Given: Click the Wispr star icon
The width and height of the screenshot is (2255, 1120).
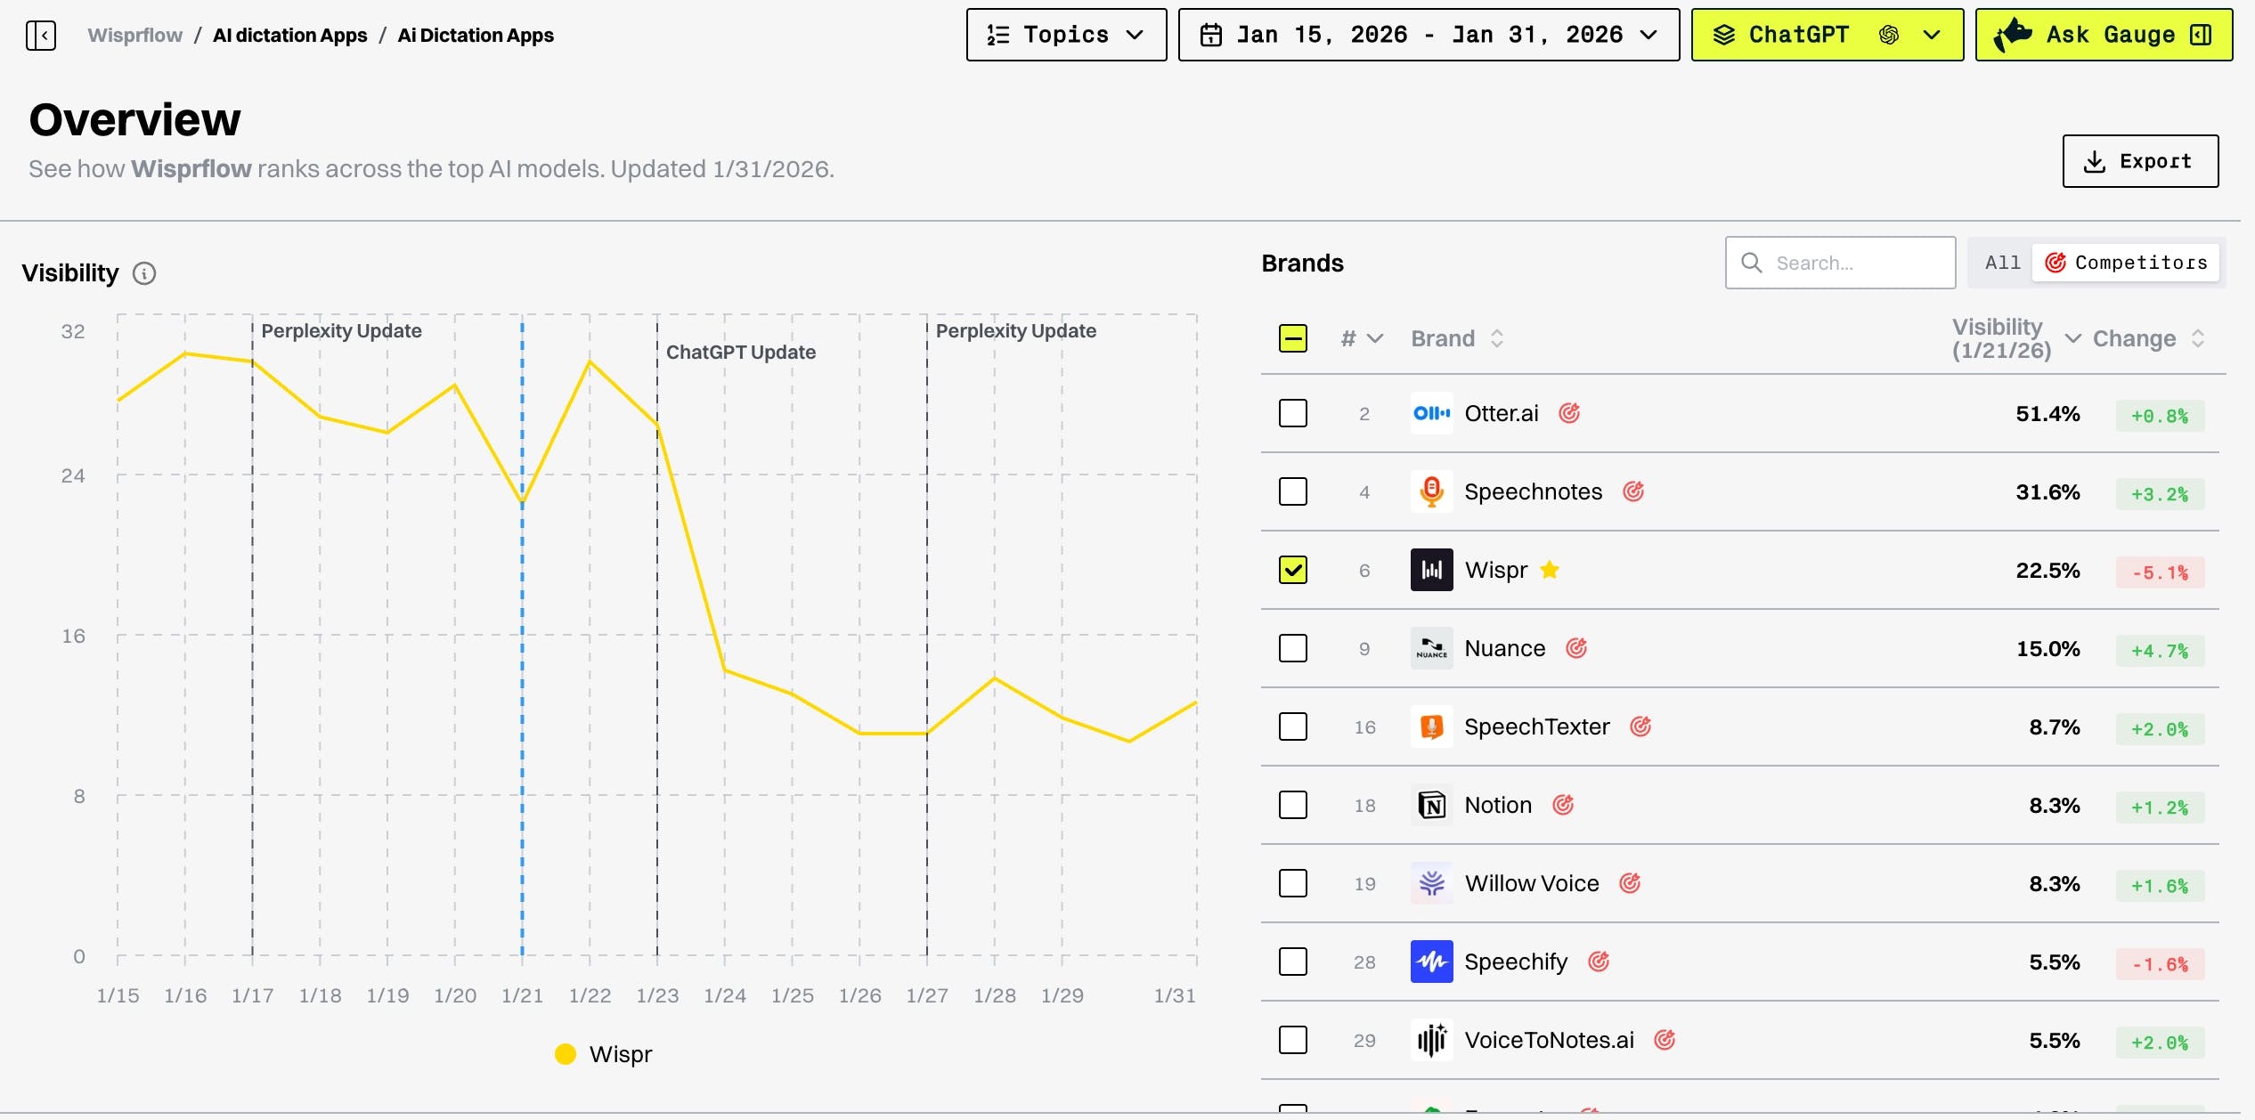Looking at the screenshot, I should pos(1550,570).
